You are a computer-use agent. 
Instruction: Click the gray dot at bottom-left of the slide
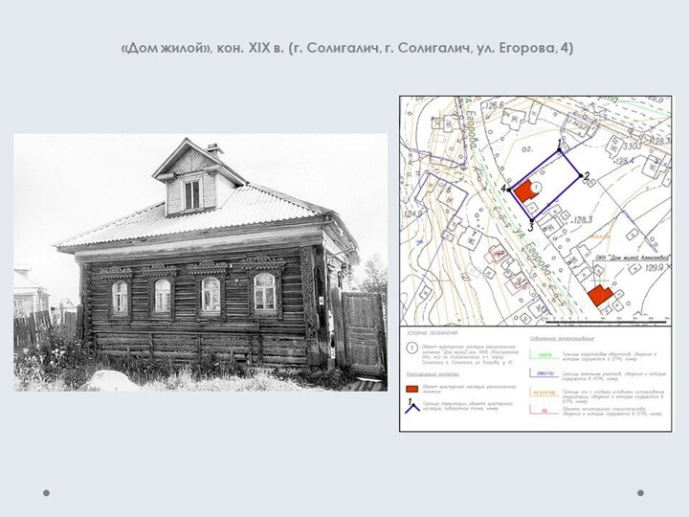click(x=46, y=493)
